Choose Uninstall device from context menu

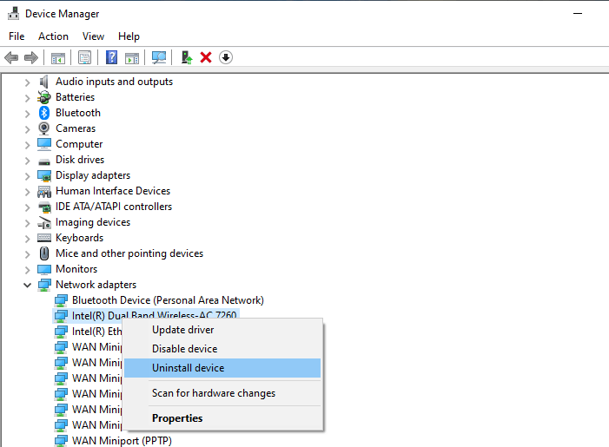click(222, 368)
